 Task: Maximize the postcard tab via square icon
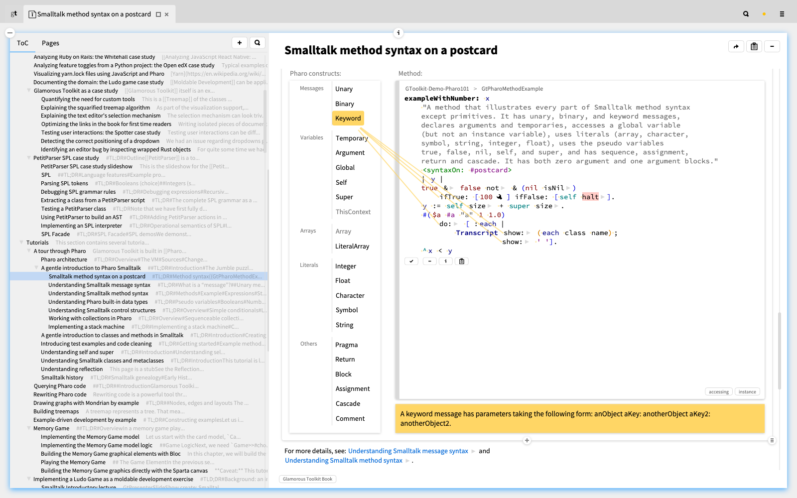158,14
